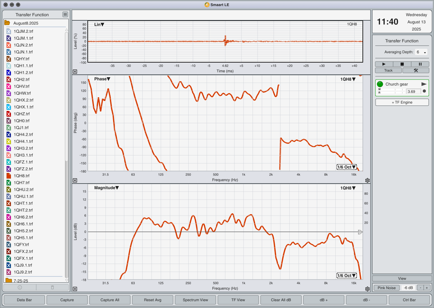The width and height of the screenshot is (434, 308).
Task: Click the trace icon beside 1QJM.2.trf
Action: 9,31
